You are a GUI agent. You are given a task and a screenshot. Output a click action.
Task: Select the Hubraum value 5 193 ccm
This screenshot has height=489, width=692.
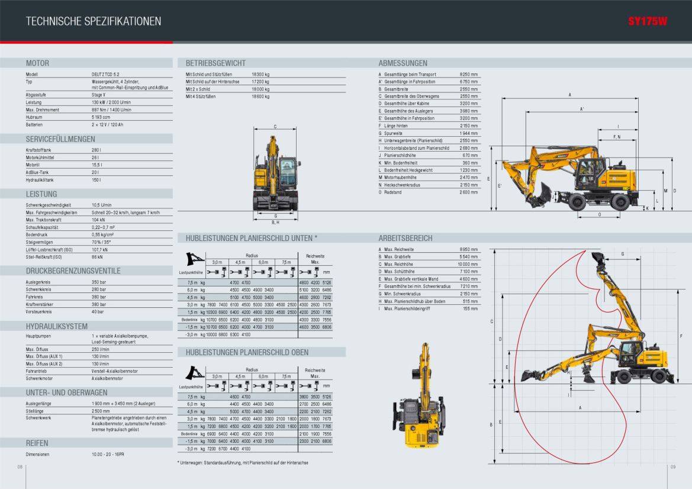101,117
